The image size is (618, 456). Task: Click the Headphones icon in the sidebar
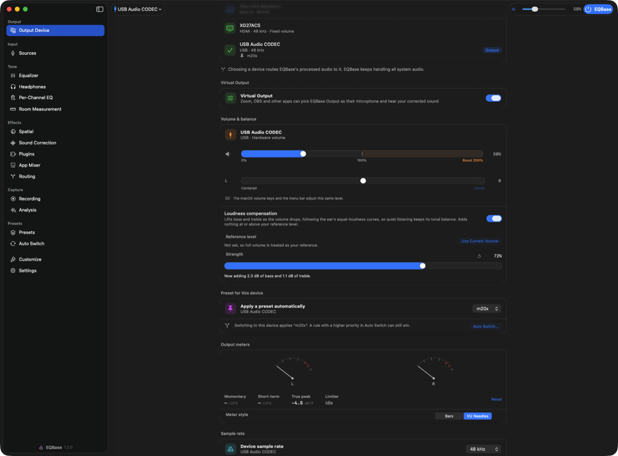click(x=13, y=87)
